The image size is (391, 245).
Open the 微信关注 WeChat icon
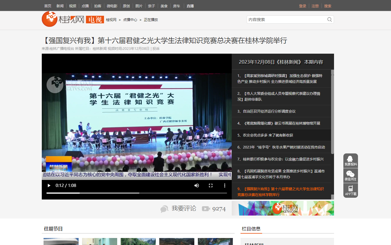click(350, 176)
